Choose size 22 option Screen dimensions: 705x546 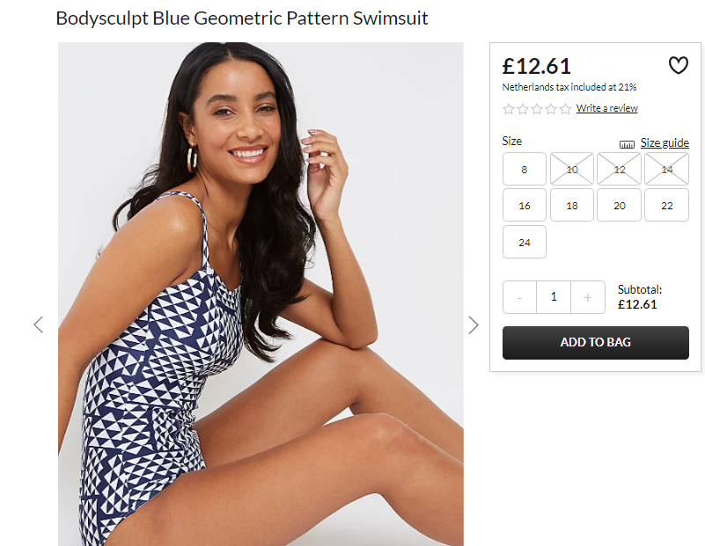coord(667,205)
